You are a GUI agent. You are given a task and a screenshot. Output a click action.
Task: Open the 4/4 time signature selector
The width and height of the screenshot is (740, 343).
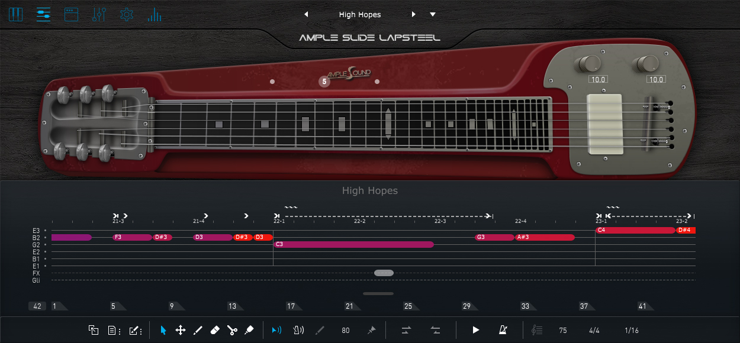[x=594, y=331]
